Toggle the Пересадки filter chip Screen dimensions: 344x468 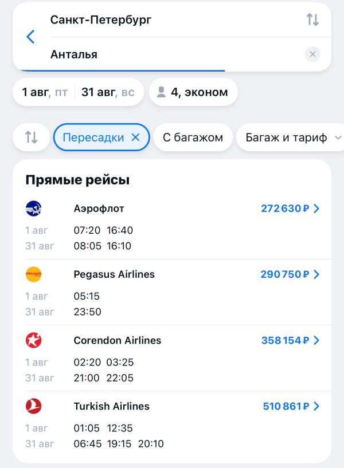click(x=101, y=137)
